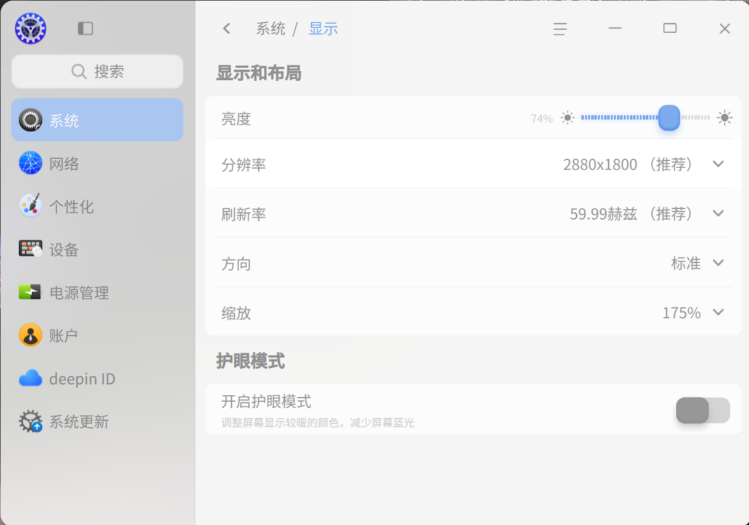Click the Control Center app logo icon

click(x=31, y=28)
